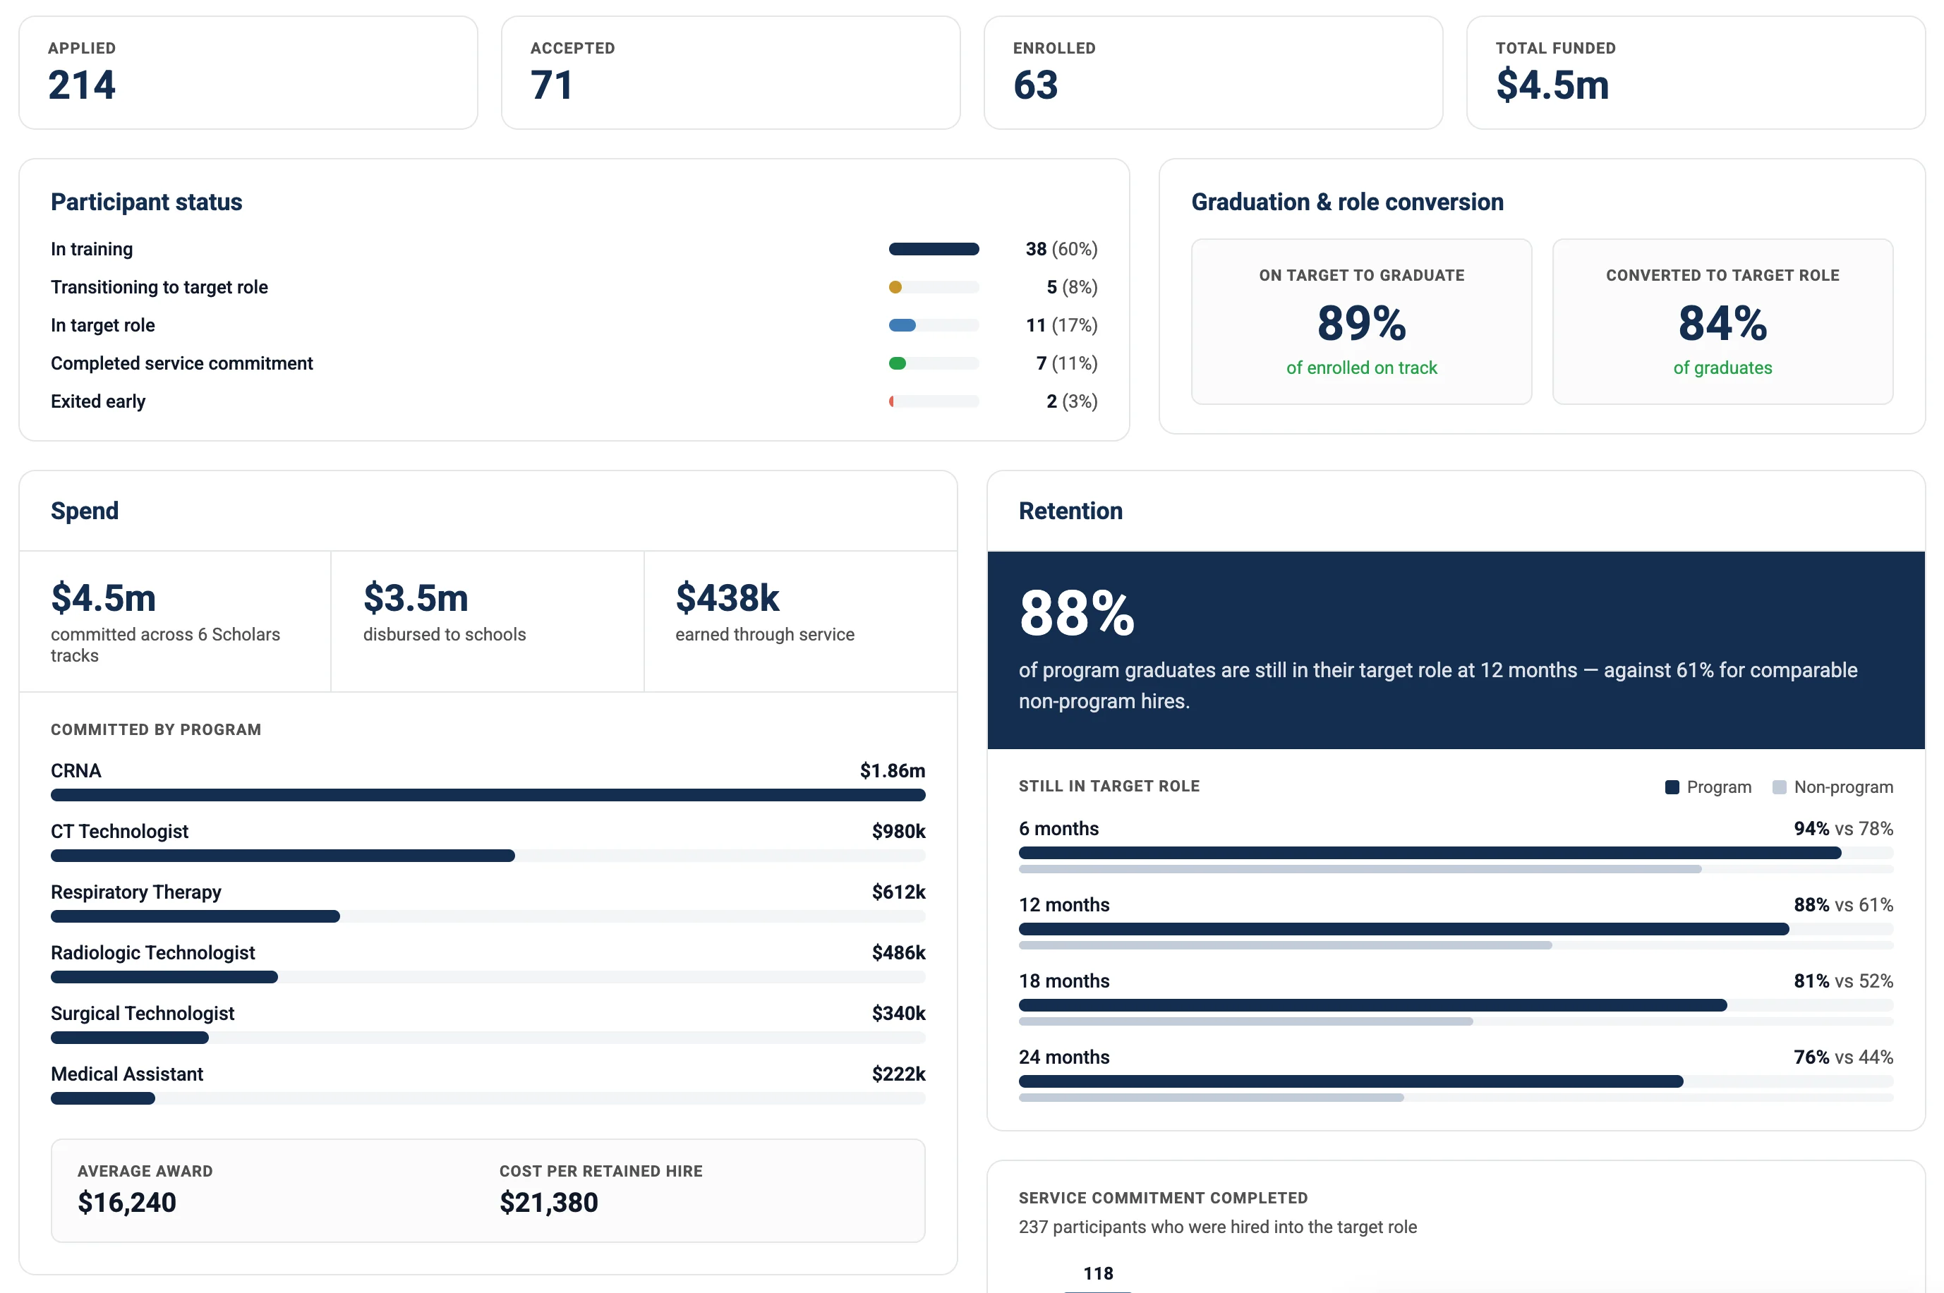Click the 76% vs 44% comparison value
The width and height of the screenshot is (1944, 1293).
(1842, 1056)
